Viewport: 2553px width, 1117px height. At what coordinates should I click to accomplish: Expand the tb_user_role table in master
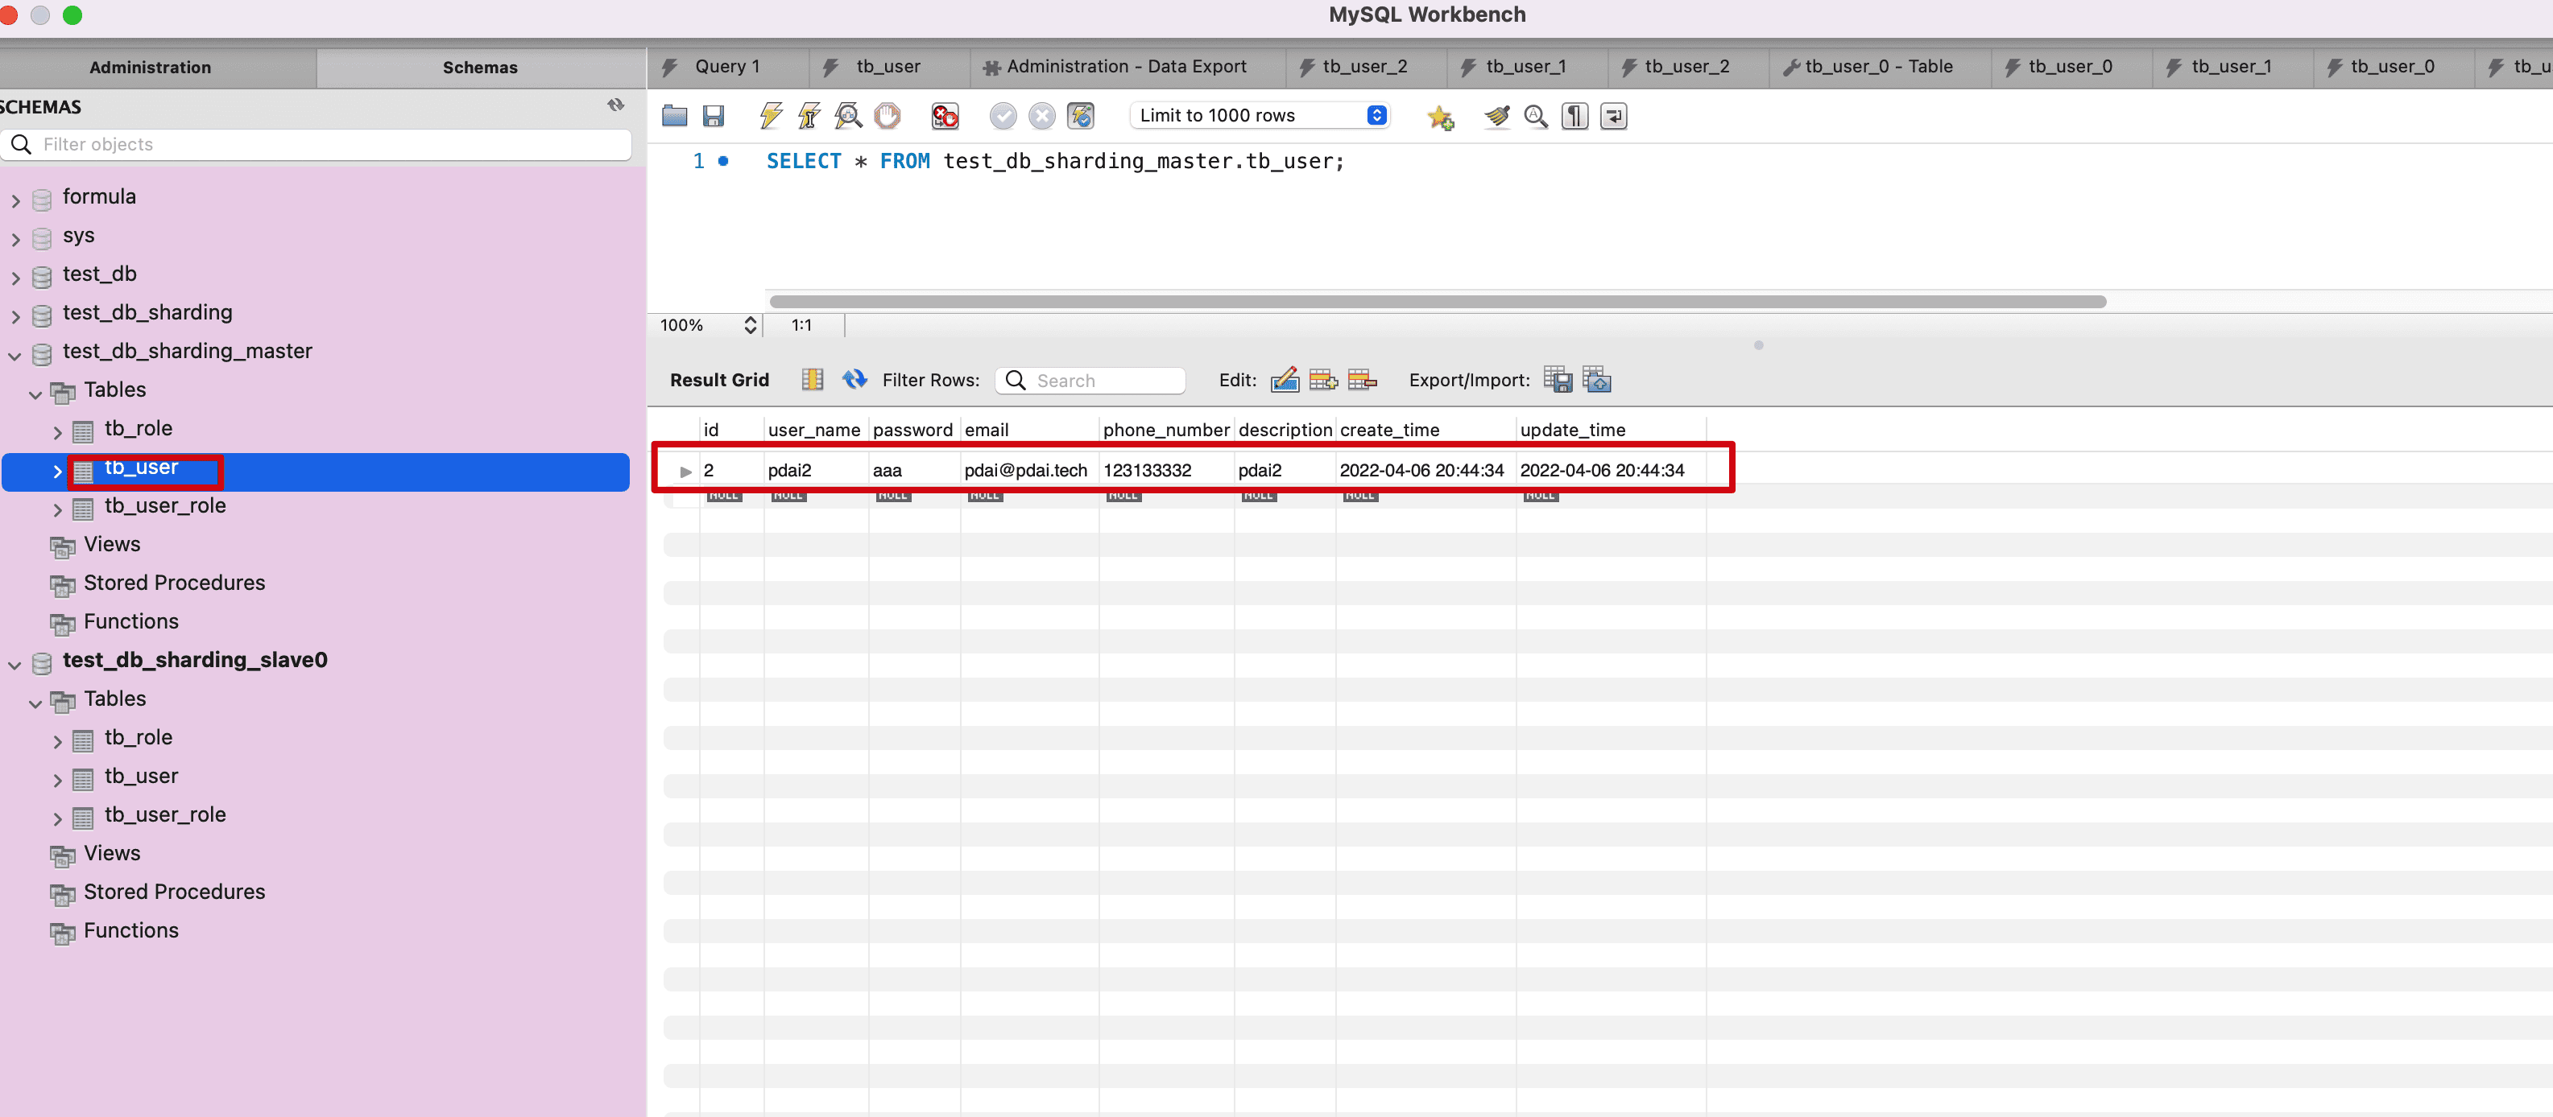pyautogui.click(x=56, y=510)
